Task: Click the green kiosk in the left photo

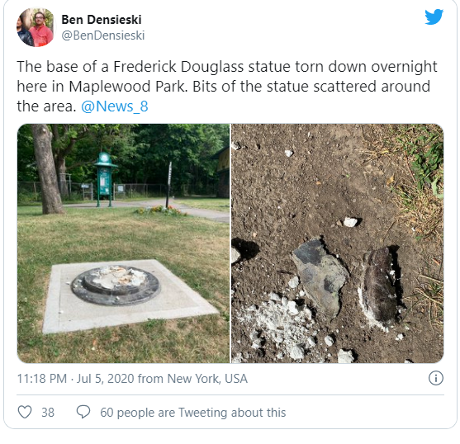Action: coord(105,179)
